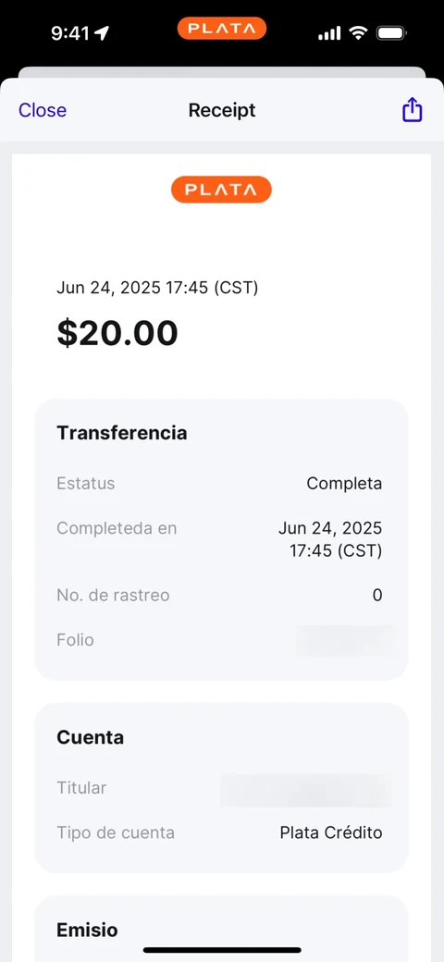Tap the battery indicator icon
The width and height of the screenshot is (444, 962).
(x=391, y=32)
